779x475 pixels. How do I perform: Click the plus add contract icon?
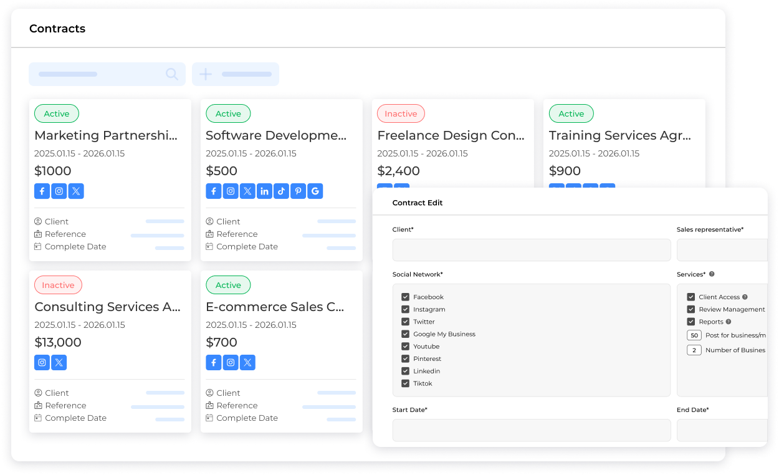(206, 74)
